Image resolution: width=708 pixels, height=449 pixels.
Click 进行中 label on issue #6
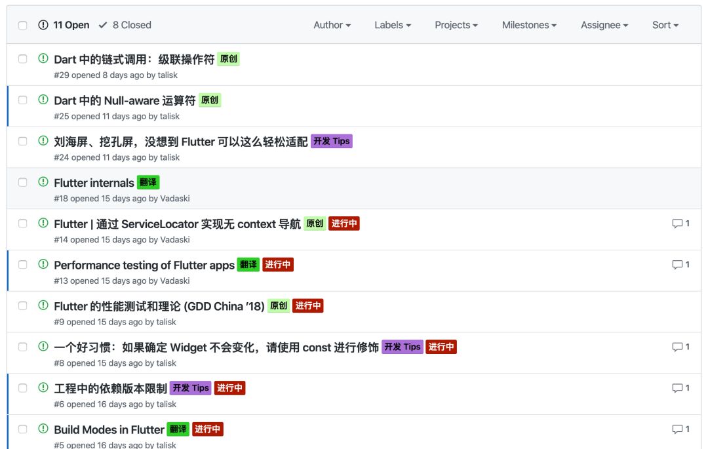230,388
